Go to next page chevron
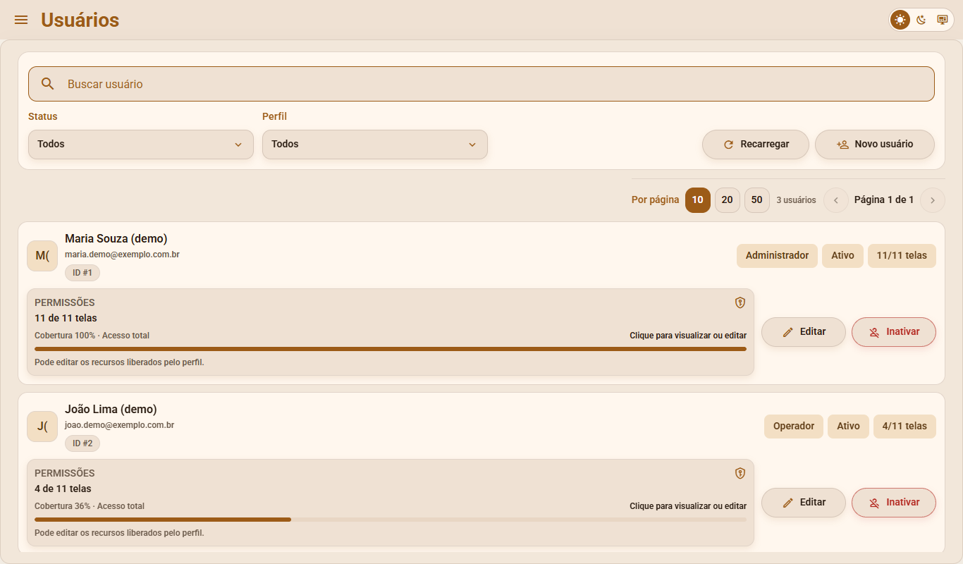 (933, 200)
